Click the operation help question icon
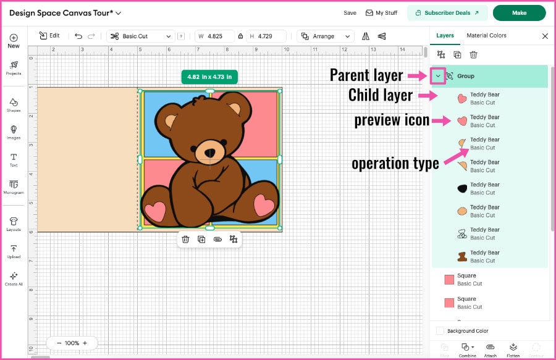Viewport: 556px width, 360px height. tap(181, 36)
